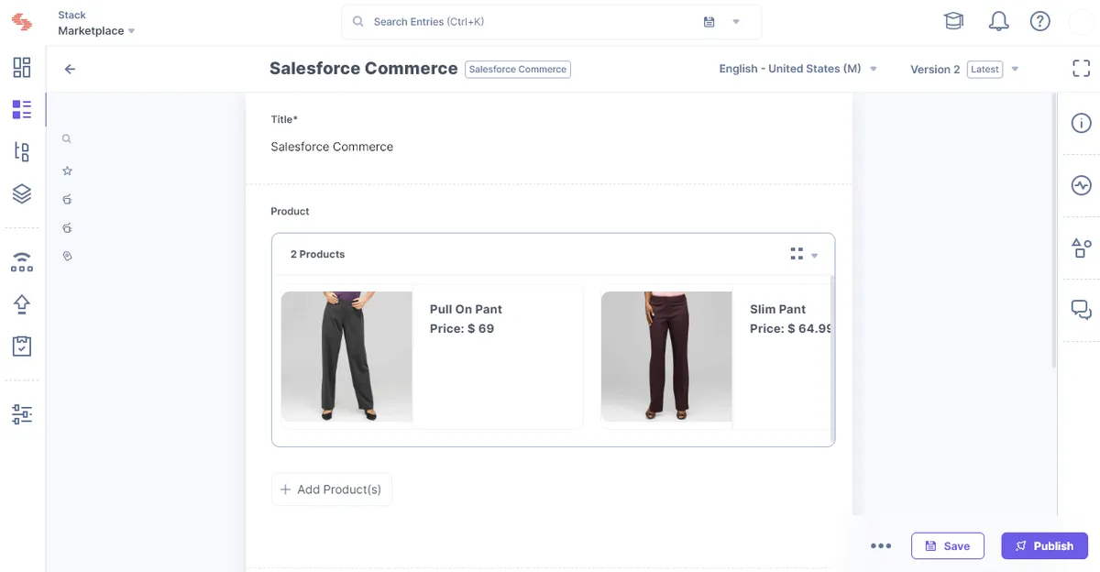Click the Latest version badge
This screenshot has width=1100, height=572.
[984, 69]
